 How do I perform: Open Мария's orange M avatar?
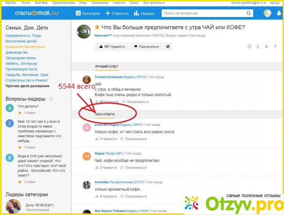point(87,156)
